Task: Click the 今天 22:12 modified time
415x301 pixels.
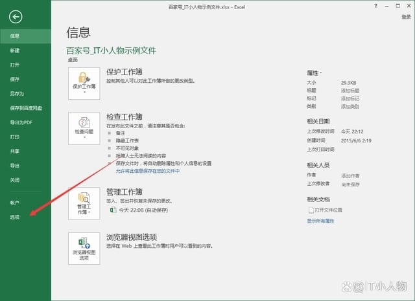Action: tap(352, 131)
